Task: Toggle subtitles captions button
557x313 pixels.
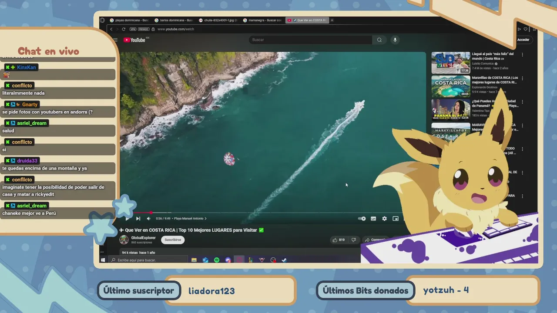Action: pyautogui.click(x=373, y=219)
